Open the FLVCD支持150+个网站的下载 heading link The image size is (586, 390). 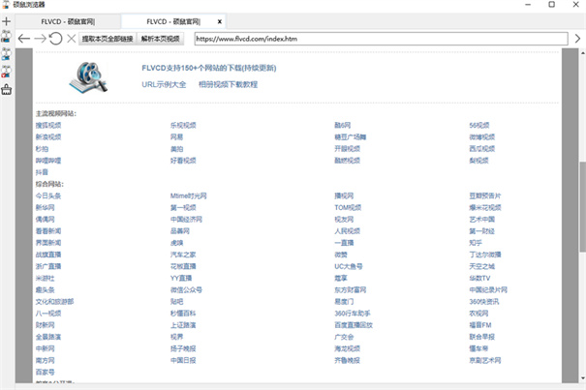pyautogui.click(x=209, y=68)
